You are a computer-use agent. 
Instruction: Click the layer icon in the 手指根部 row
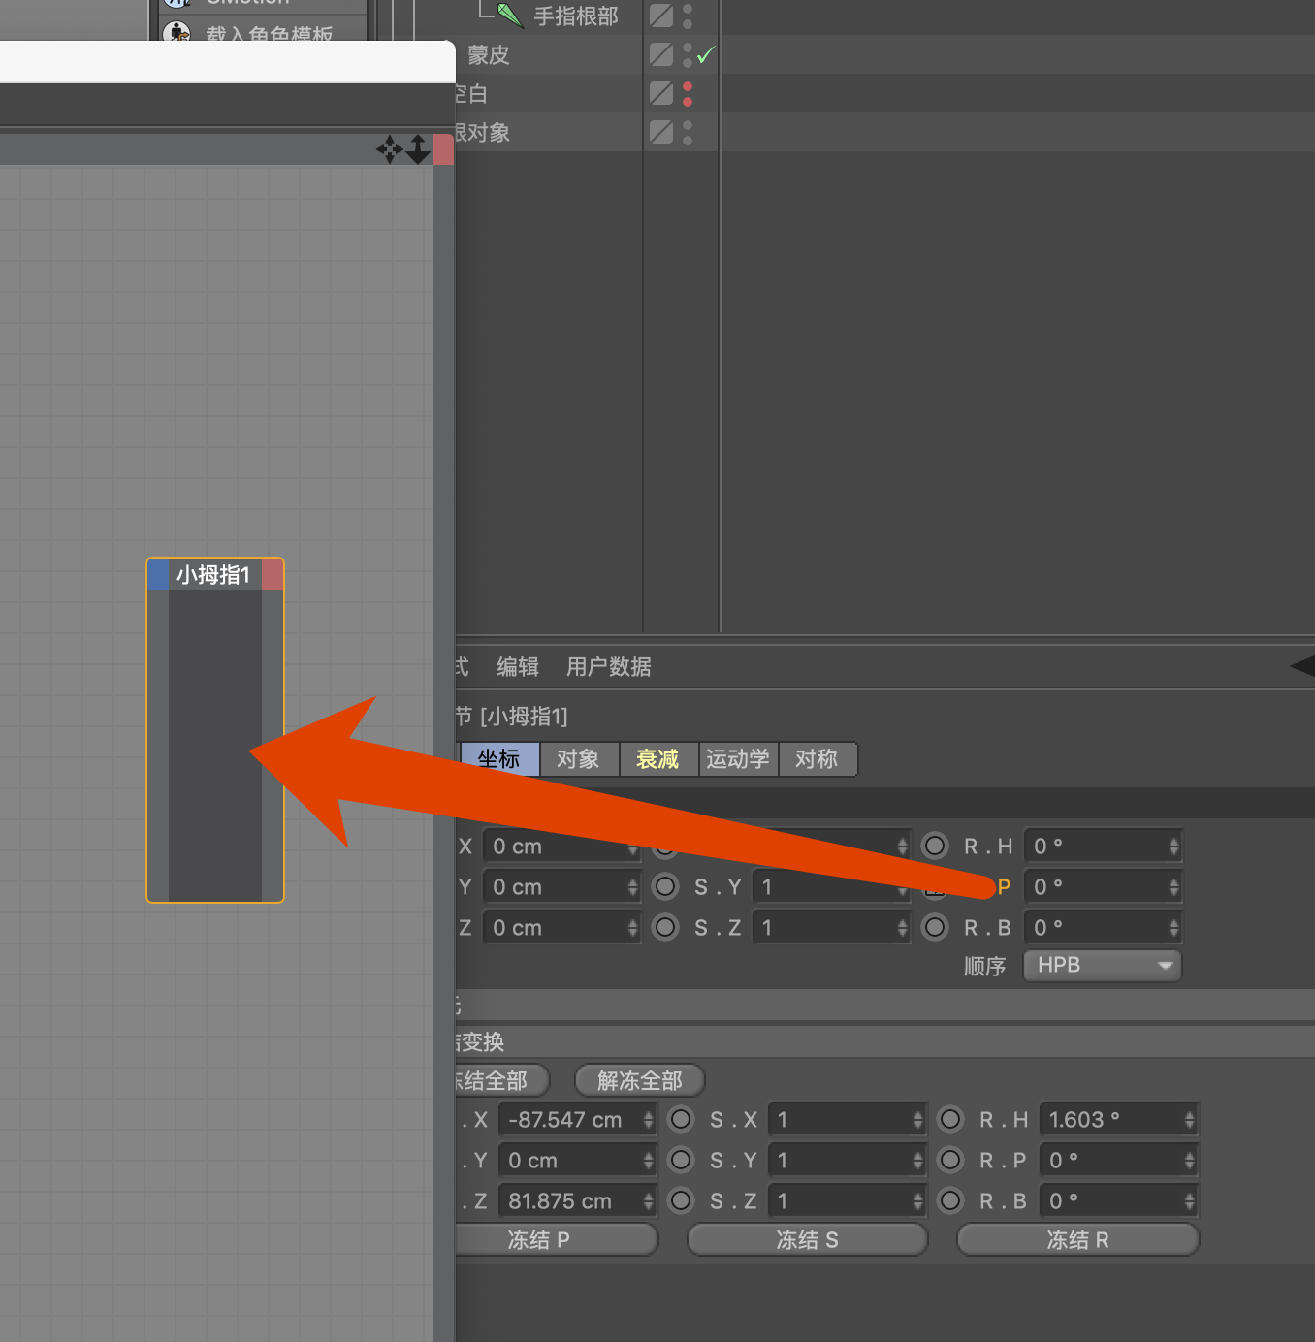point(661,16)
